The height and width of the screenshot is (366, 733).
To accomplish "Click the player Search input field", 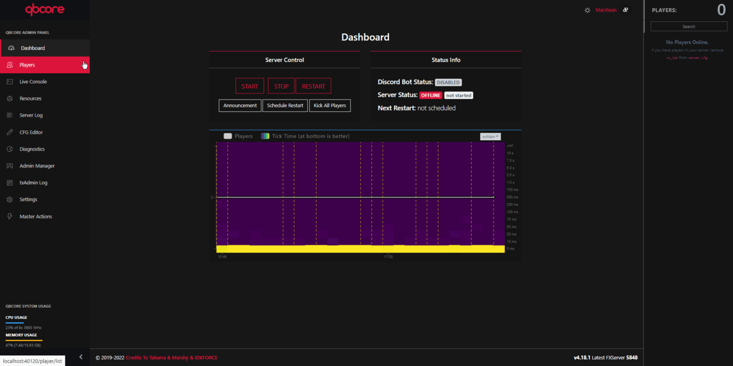I will point(688,26).
